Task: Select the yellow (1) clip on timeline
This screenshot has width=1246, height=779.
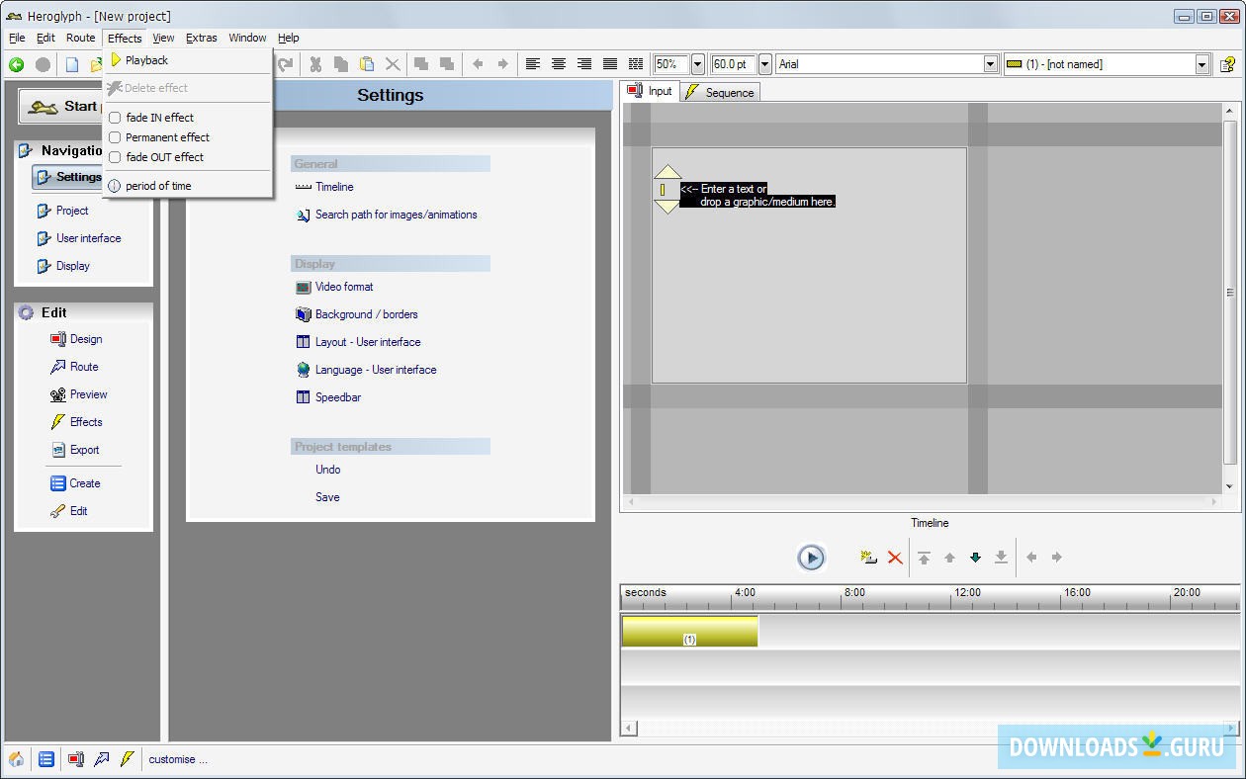Action: coord(689,631)
